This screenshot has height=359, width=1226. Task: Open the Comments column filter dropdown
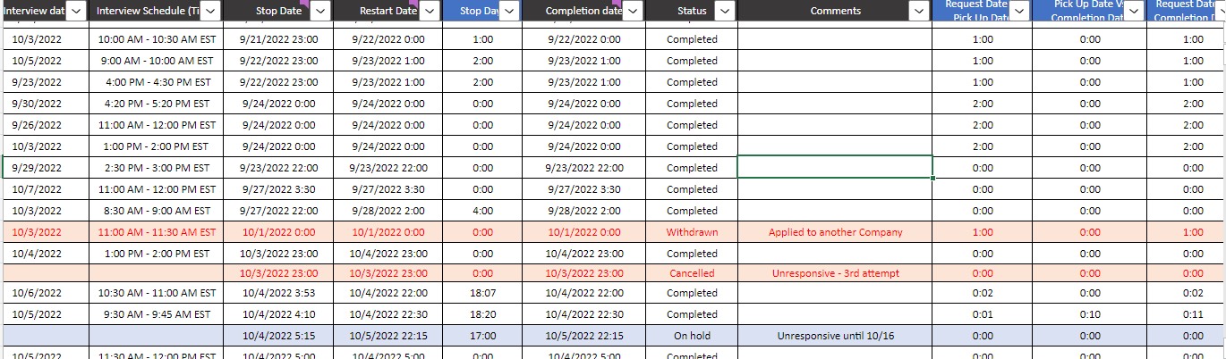coord(919,11)
